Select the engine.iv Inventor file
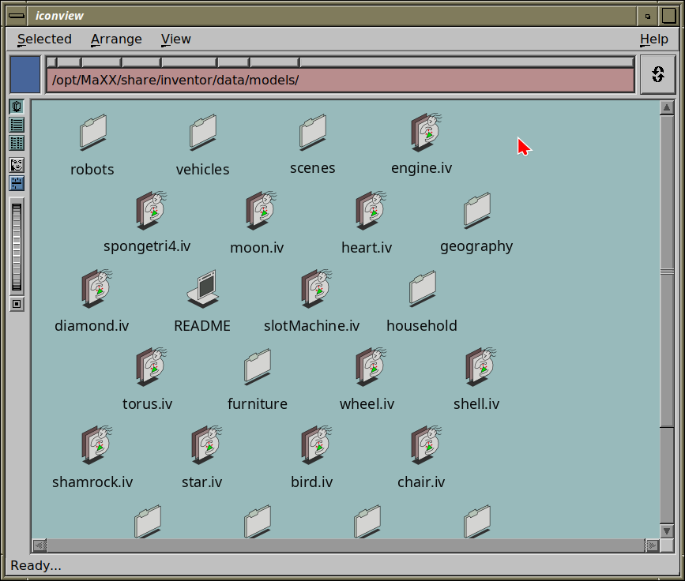Screen dimensions: 685x581 tap(426, 133)
